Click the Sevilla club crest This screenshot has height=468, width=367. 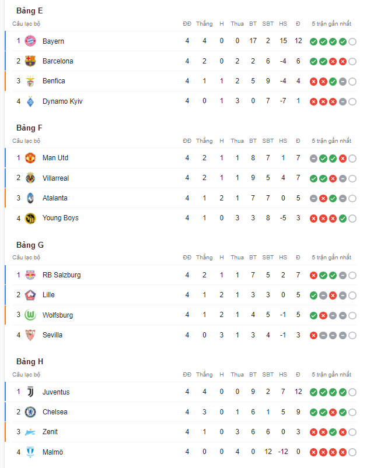pos(30,335)
